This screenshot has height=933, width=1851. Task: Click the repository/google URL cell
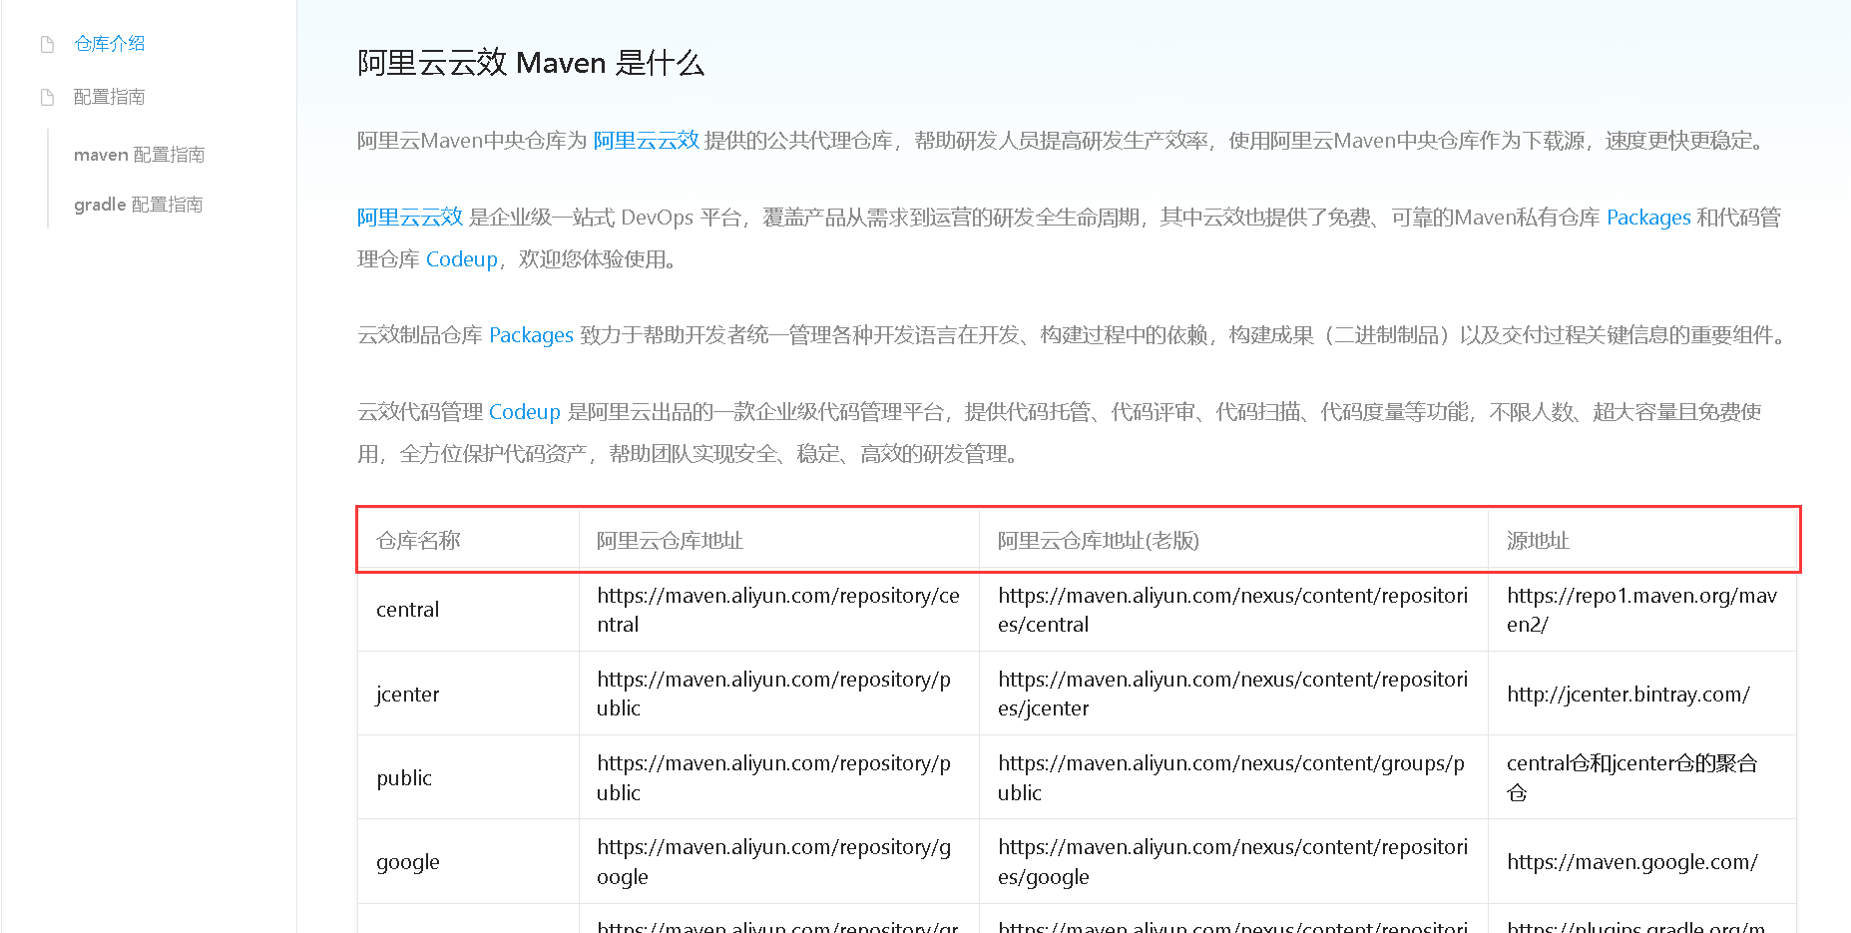[779, 861]
